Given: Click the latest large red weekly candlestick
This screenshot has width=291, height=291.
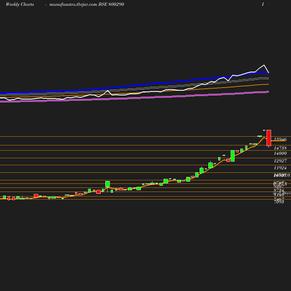Looking at the screenshot, I should tap(269, 138).
